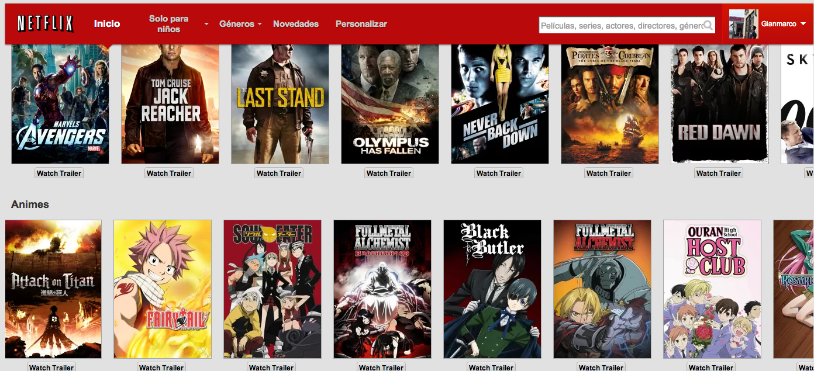Open the Géneros menu label
This screenshot has height=371, width=814.
(x=237, y=24)
